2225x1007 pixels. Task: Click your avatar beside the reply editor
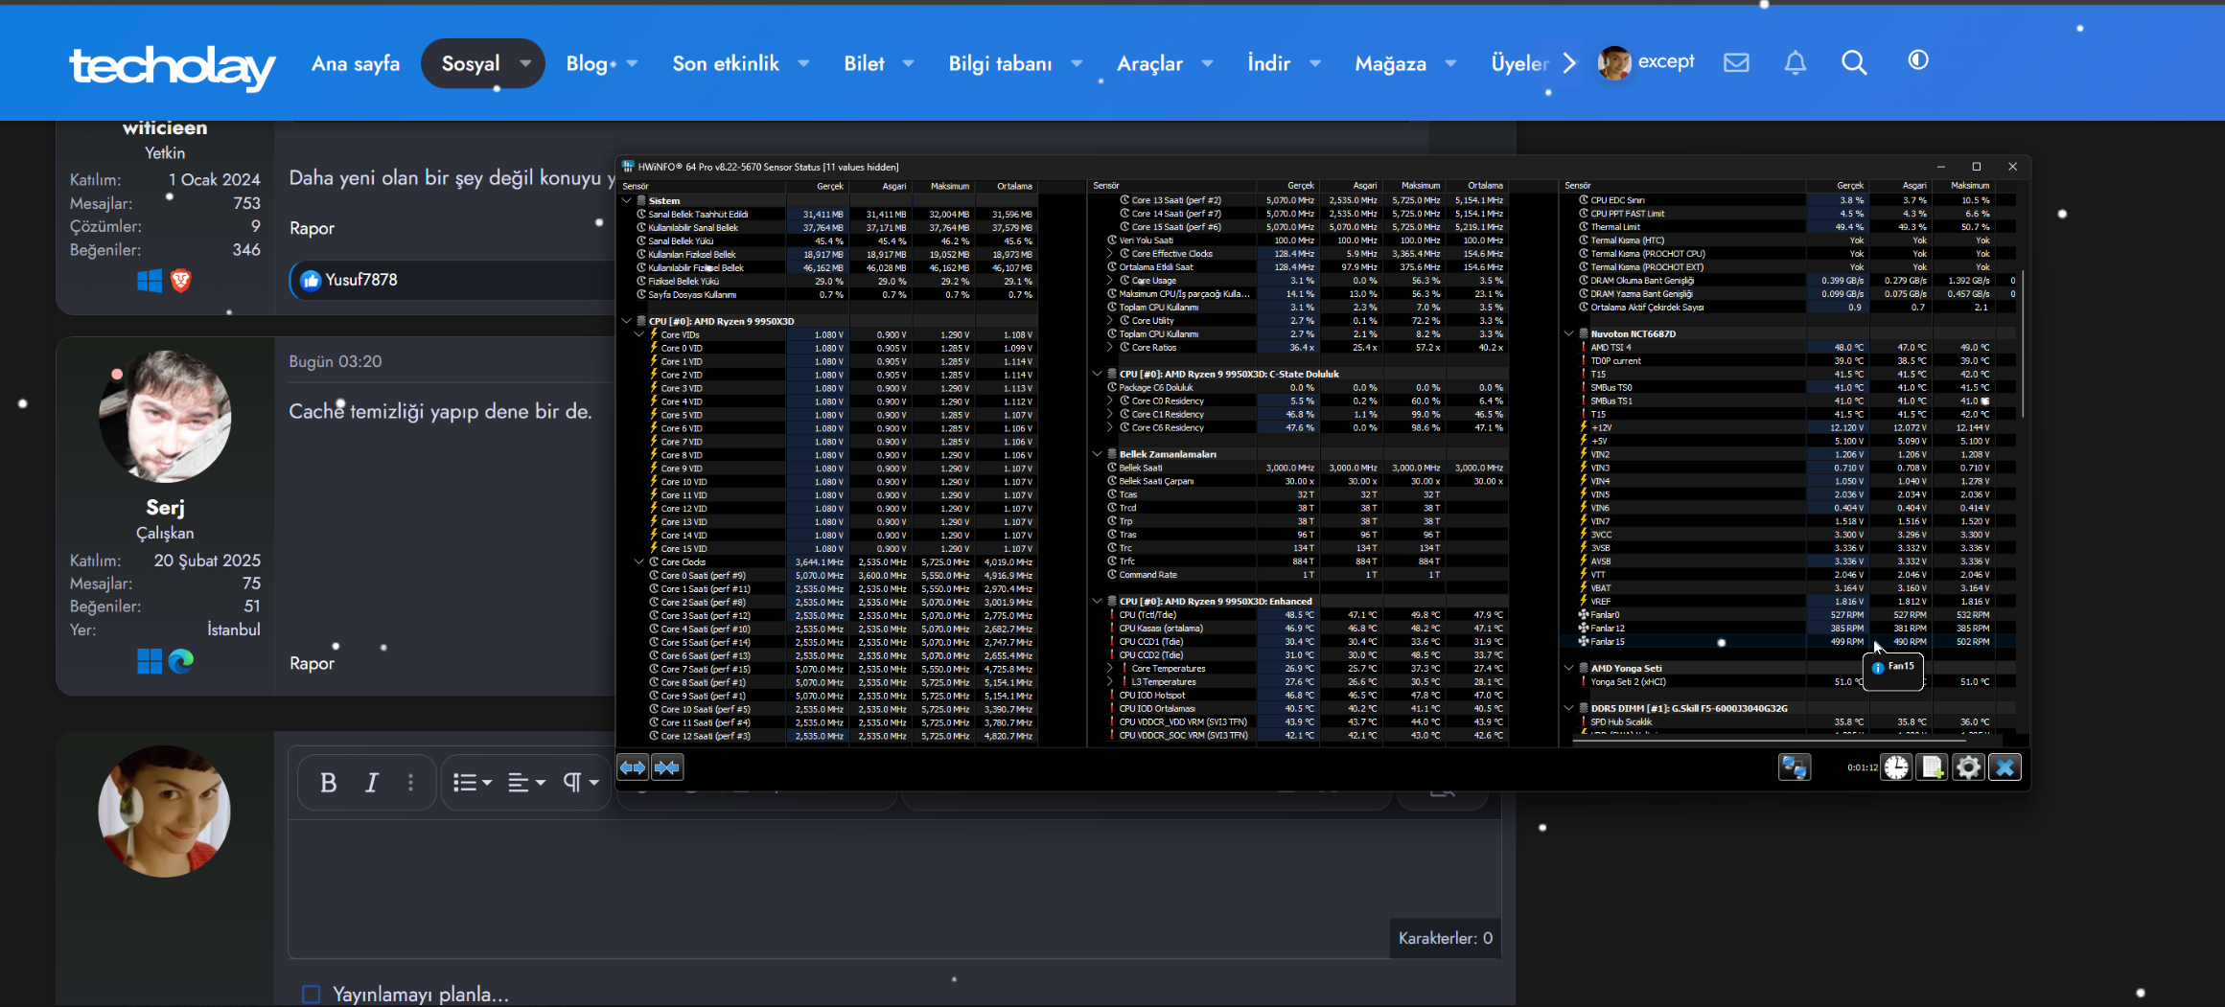[165, 811]
